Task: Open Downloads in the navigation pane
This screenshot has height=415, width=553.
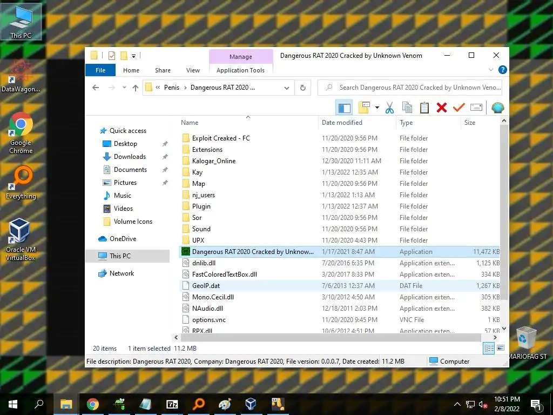Action: coord(130,157)
